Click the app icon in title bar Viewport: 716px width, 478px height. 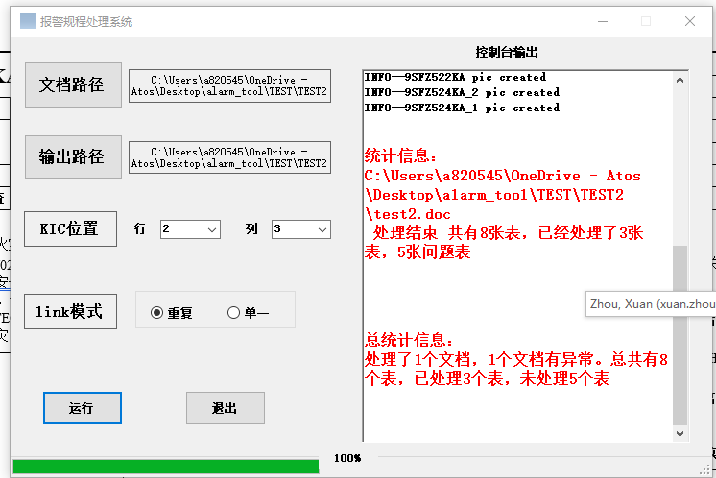(x=28, y=21)
